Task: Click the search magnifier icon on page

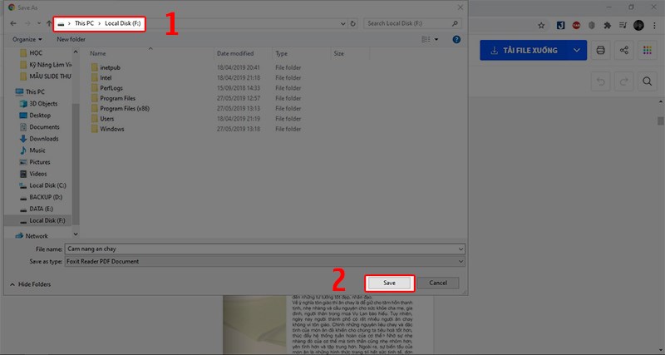Action: click(x=646, y=81)
